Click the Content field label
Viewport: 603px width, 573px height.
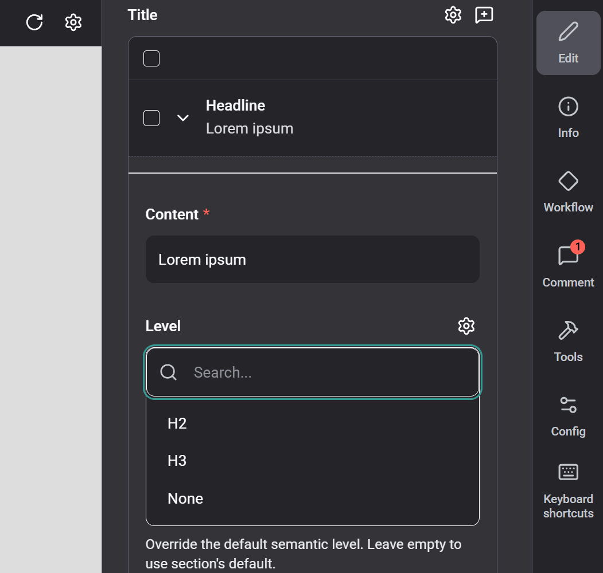pos(172,214)
